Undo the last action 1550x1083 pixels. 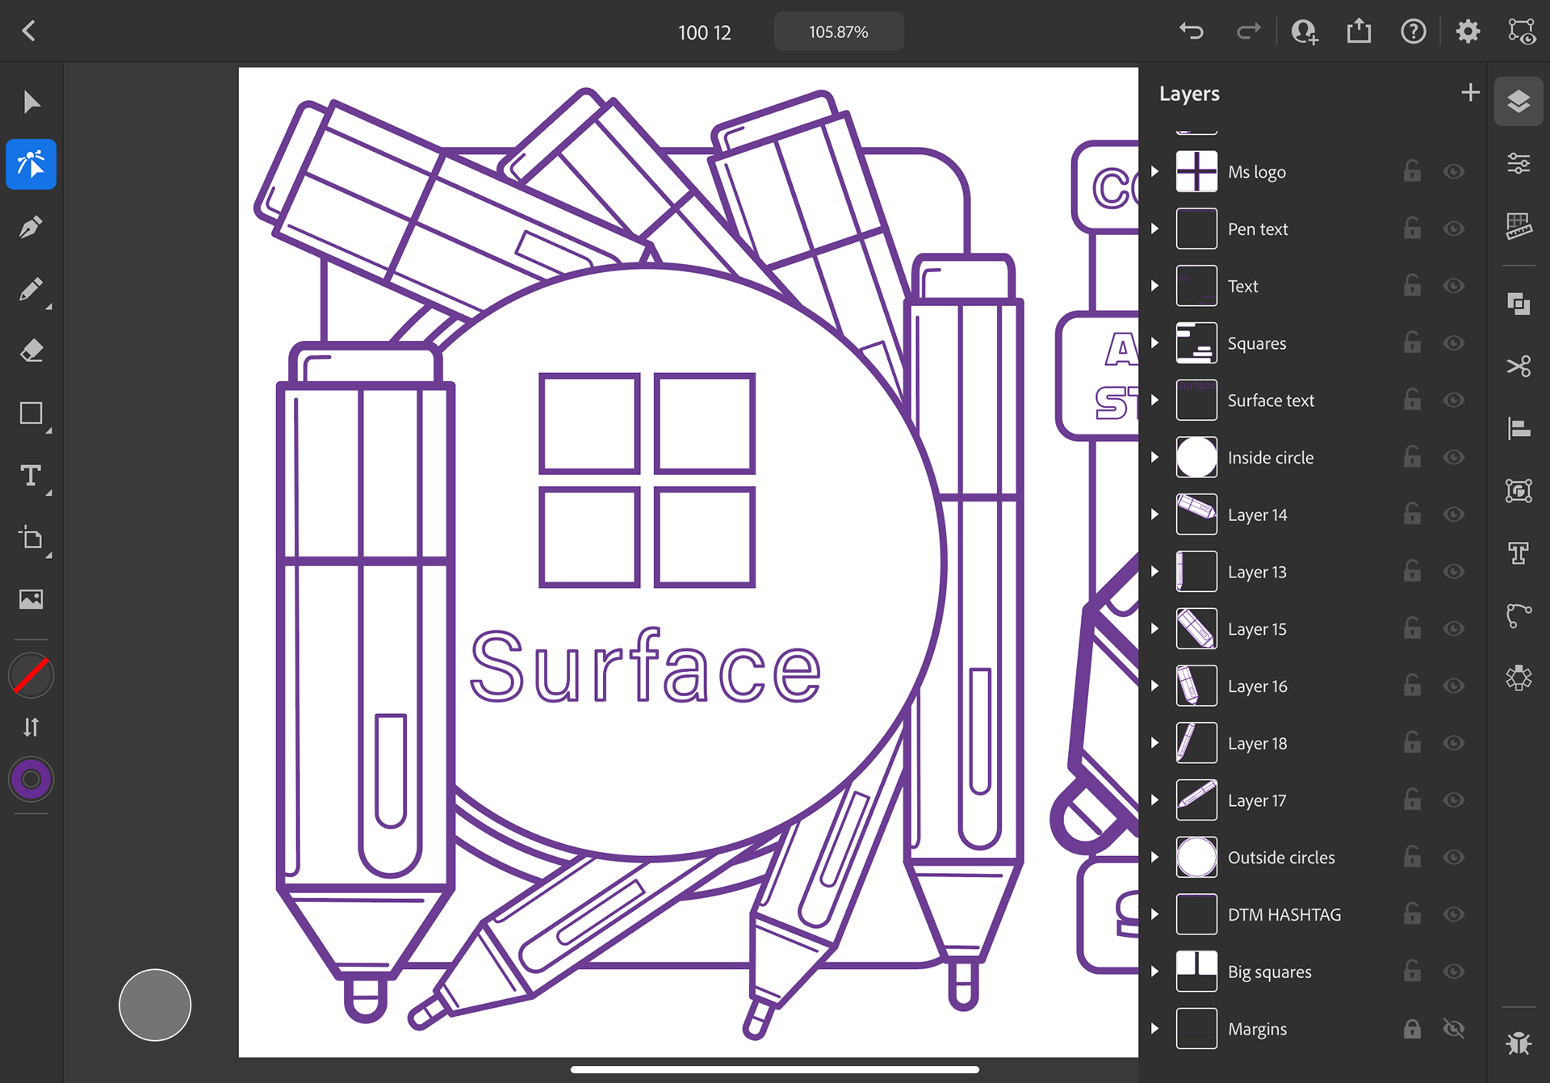pyautogui.click(x=1192, y=31)
